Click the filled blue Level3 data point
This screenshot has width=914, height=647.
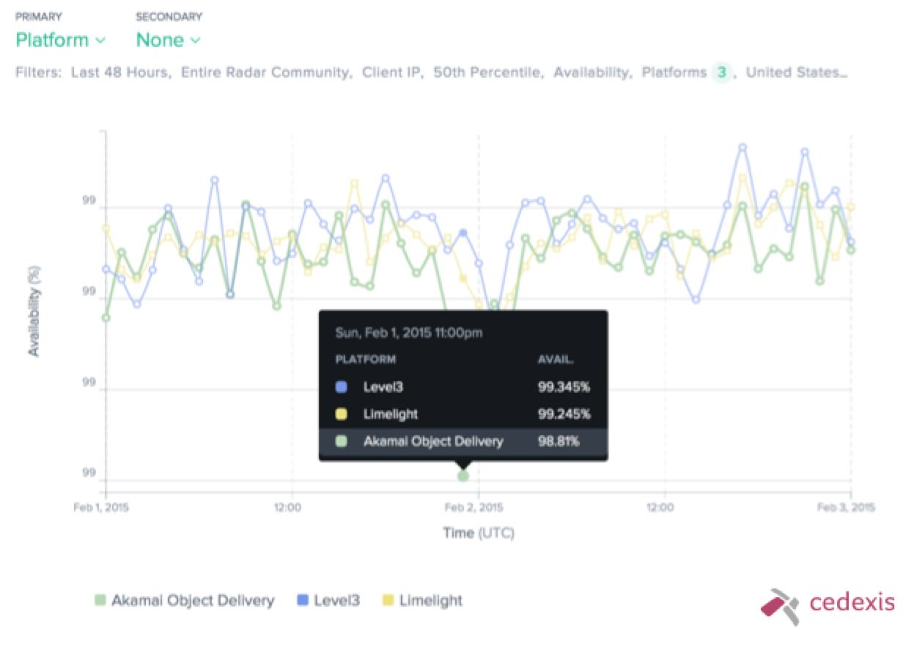[x=462, y=232]
